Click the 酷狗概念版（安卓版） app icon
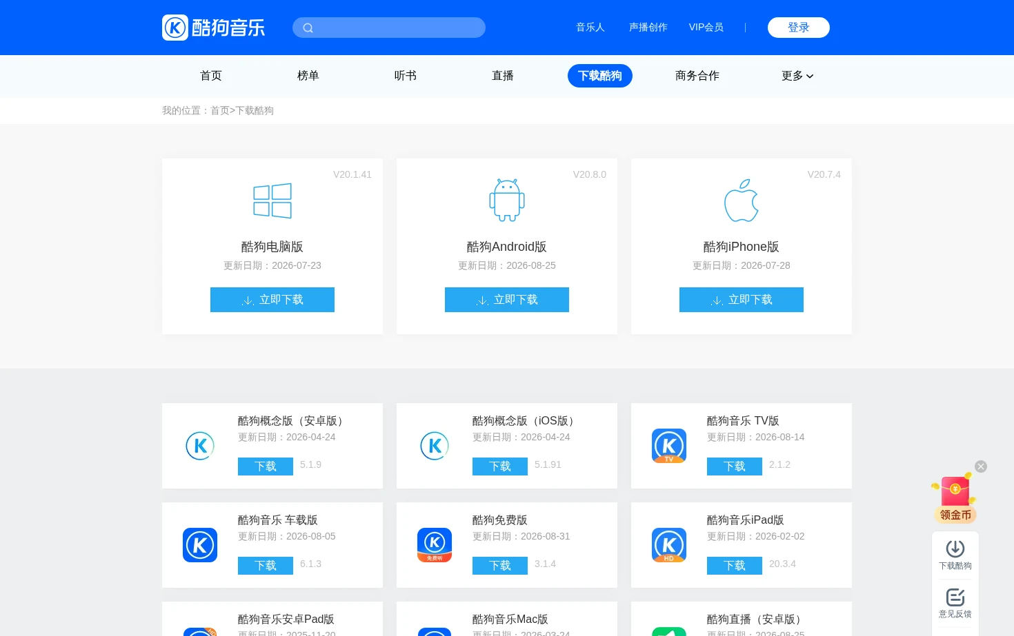The image size is (1014, 636). pos(200,446)
